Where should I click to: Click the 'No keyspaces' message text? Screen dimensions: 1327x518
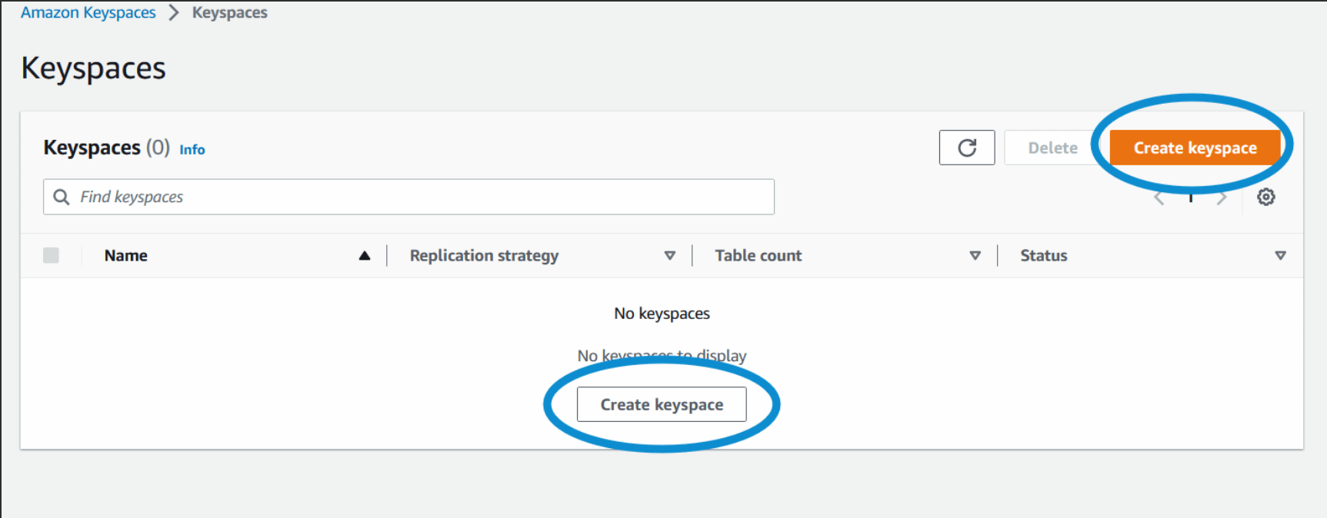pyautogui.click(x=662, y=314)
